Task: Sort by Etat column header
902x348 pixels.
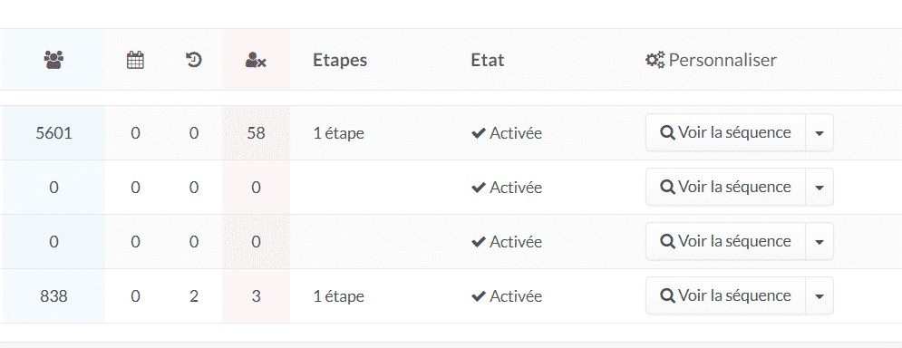Action: [x=487, y=60]
